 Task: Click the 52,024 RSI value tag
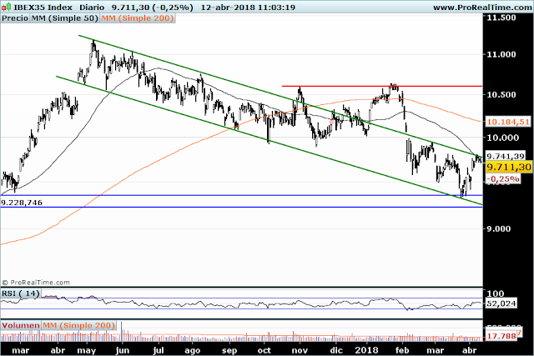pyautogui.click(x=501, y=303)
